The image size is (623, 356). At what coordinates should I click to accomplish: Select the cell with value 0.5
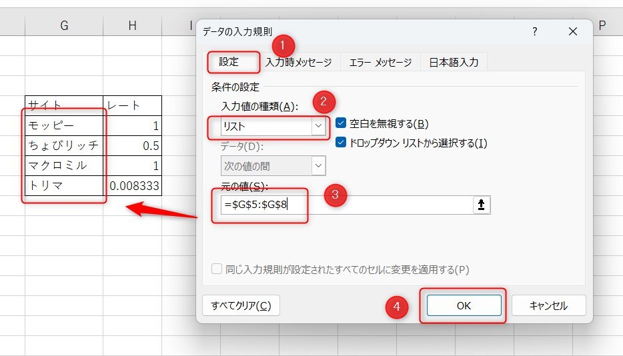pos(132,145)
